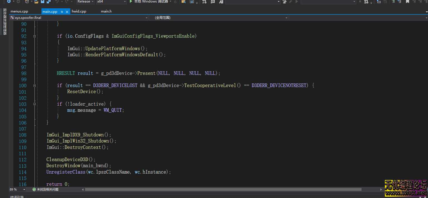
Task: Click the bookmark icon in toolbar
Action: 407,2
